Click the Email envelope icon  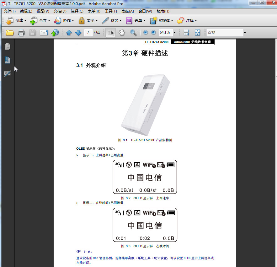44,33
